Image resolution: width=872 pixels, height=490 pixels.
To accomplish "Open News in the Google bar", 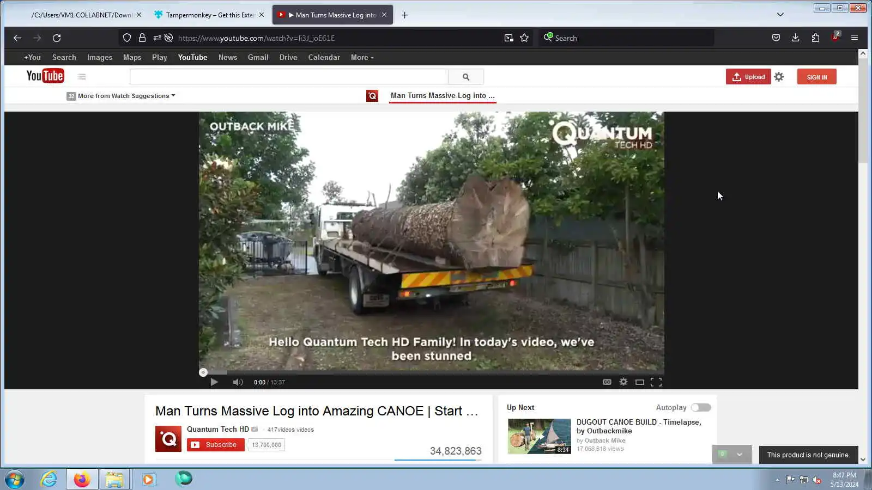I will click(228, 58).
